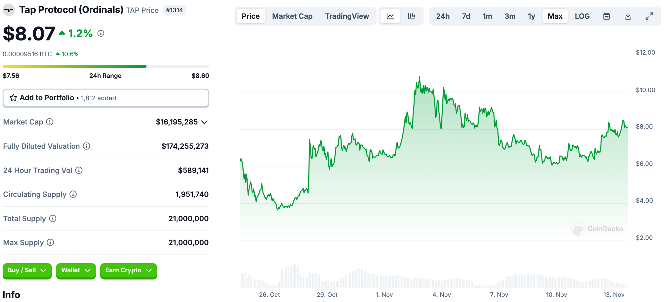
Task: Show 24 Hour Trading Vol info icon
Action: (79, 170)
